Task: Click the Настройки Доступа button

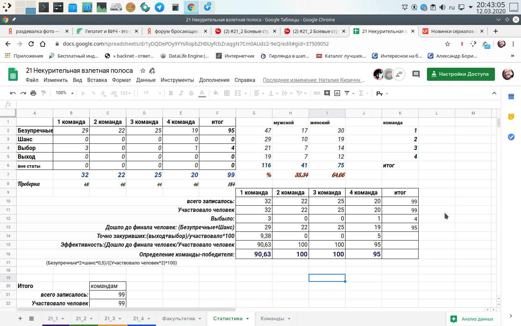Action: coord(461,74)
